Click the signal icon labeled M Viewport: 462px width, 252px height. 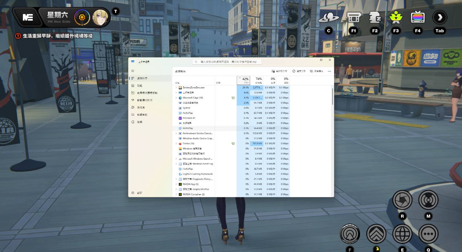(x=428, y=200)
